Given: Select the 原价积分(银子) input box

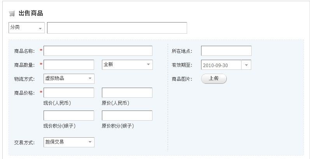Looking at the screenshot, I should (127, 116).
